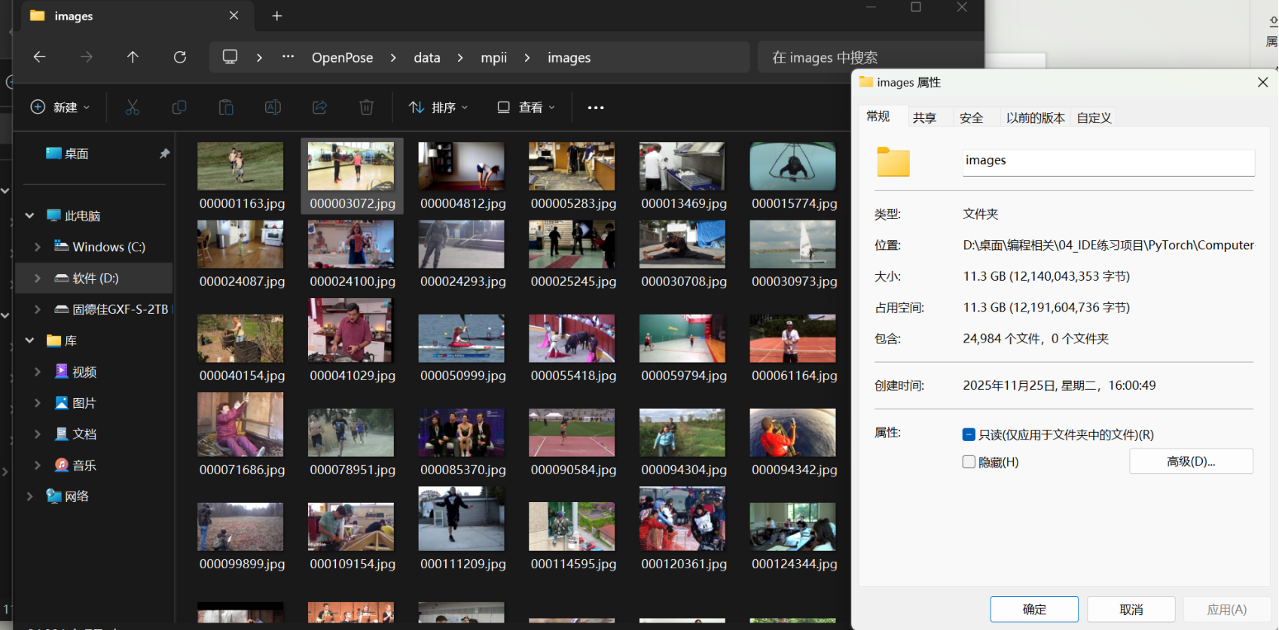Add a new Explorer tab
This screenshot has height=630, width=1279.
point(277,16)
